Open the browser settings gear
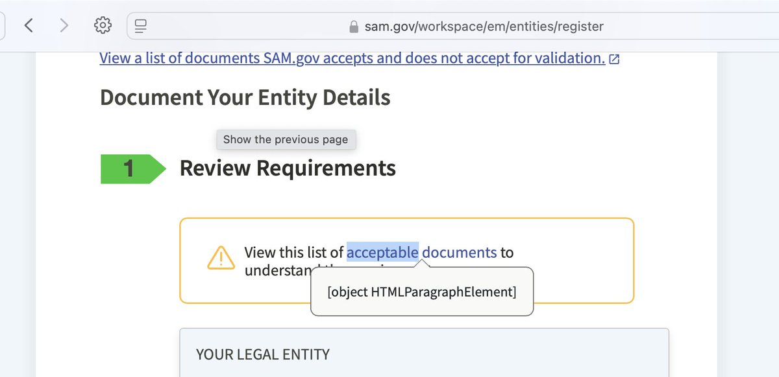 pos(103,26)
